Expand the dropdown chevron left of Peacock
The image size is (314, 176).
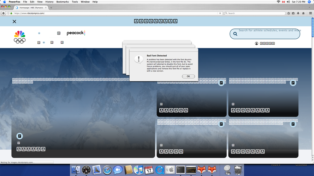[x=39, y=33]
